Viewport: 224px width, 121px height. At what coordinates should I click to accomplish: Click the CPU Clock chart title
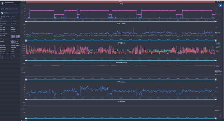tap(121, 43)
